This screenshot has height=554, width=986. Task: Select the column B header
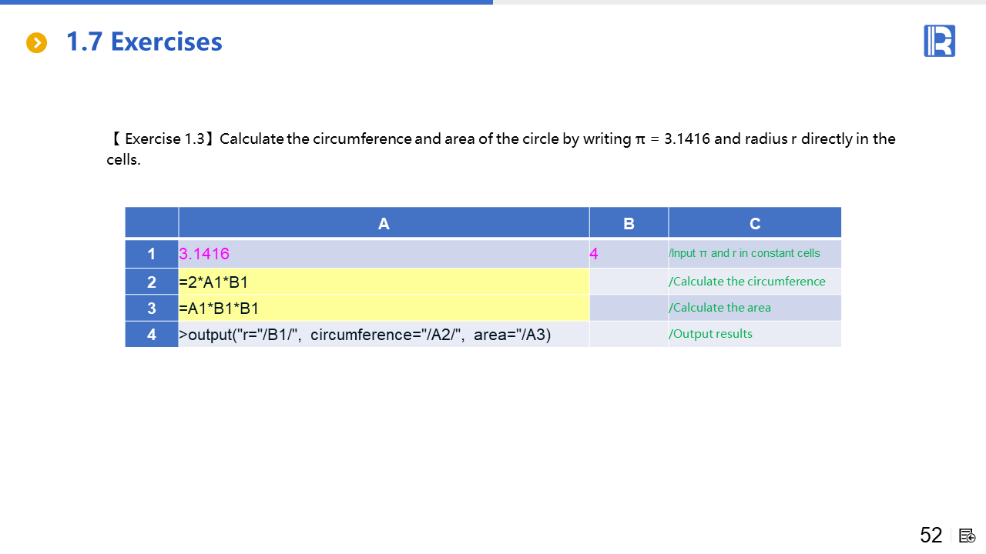[x=629, y=223]
